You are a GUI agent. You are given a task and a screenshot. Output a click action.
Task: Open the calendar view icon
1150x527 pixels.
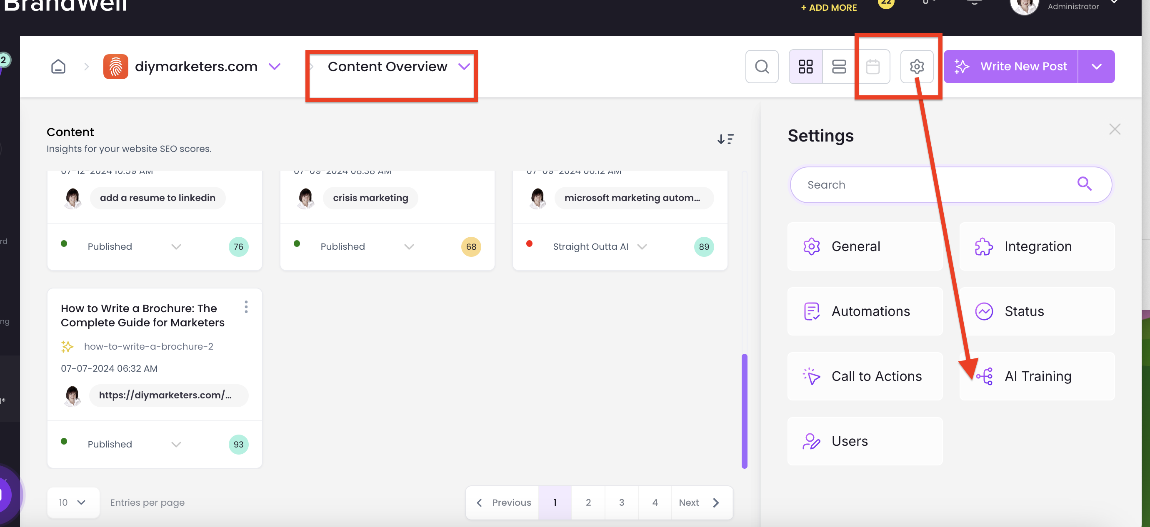point(872,67)
